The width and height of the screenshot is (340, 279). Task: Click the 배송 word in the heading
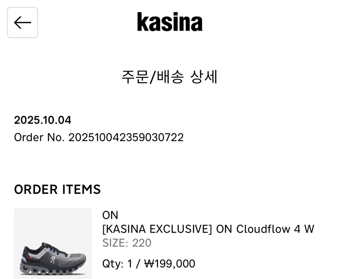tap(170, 77)
